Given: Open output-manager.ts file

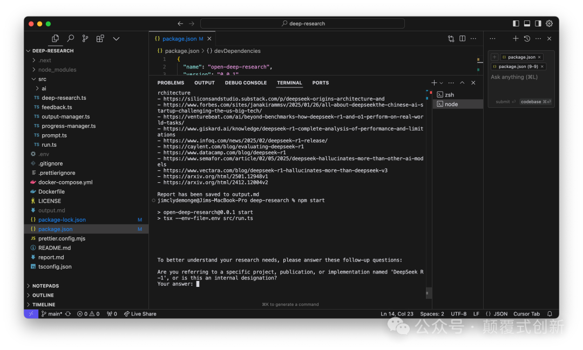Looking at the screenshot, I should [x=66, y=116].
